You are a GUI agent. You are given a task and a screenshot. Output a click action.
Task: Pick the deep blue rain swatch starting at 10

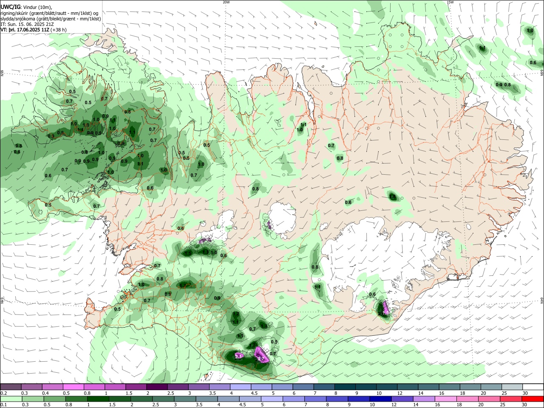380,399
